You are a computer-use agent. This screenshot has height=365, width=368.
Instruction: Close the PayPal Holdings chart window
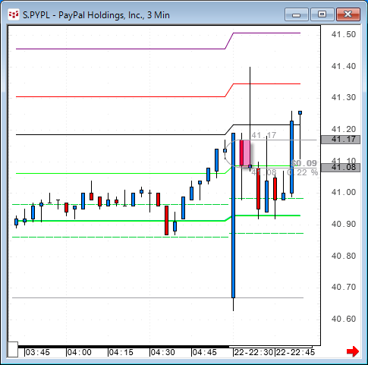click(348, 14)
